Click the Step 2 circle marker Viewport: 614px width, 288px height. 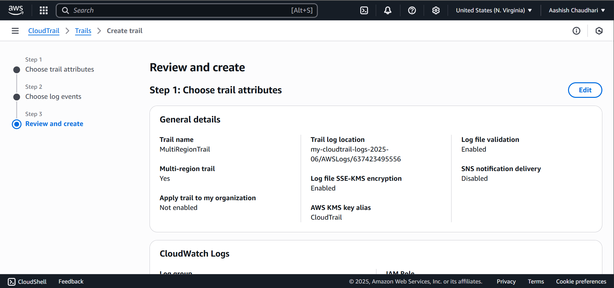[17, 97]
